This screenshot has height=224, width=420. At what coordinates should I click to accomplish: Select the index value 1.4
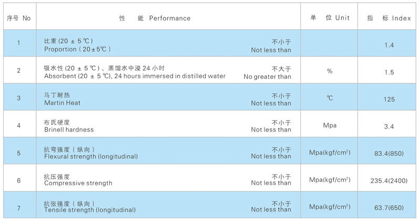[389, 45]
